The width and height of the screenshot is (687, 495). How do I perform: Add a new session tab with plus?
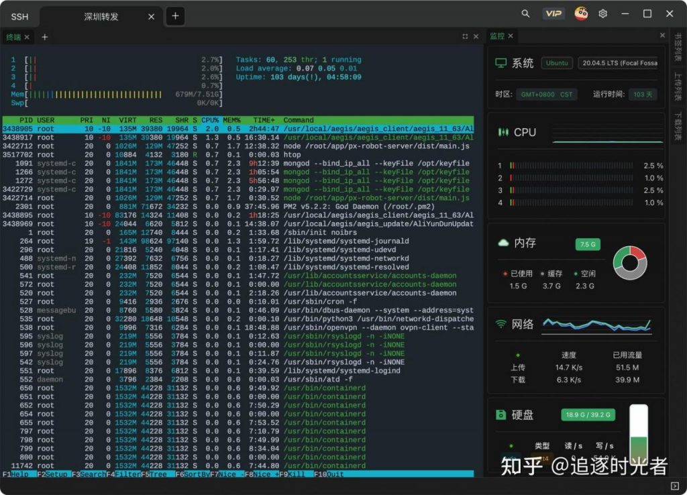coord(175,16)
